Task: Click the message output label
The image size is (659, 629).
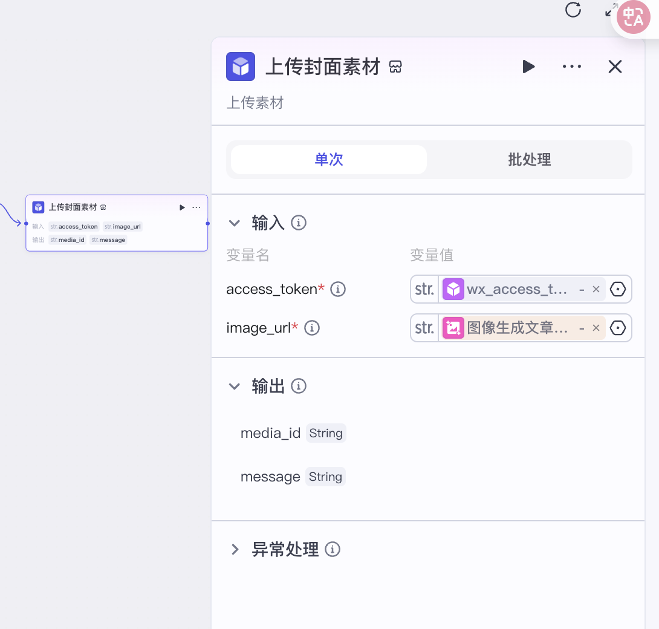Action: tap(270, 477)
